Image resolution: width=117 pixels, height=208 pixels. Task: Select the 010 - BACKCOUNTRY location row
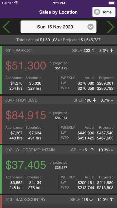pos(59,200)
